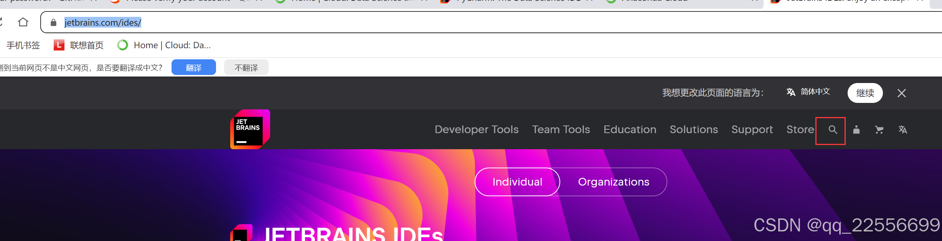The height and width of the screenshot is (241, 942).
Task: Open the Team Tools menu
Action: pyautogui.click(x=561, y=130)
